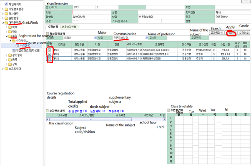Viewport: 251px width, 166px height.
Task: Select the course registration tab
Action: tap(53, 27)
